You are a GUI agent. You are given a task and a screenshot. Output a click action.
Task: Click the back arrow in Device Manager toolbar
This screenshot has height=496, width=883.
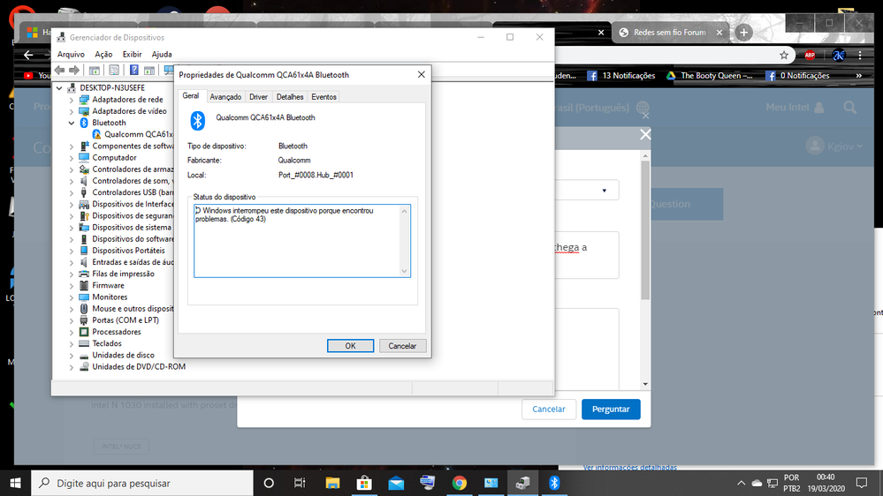tap(60, 71)
